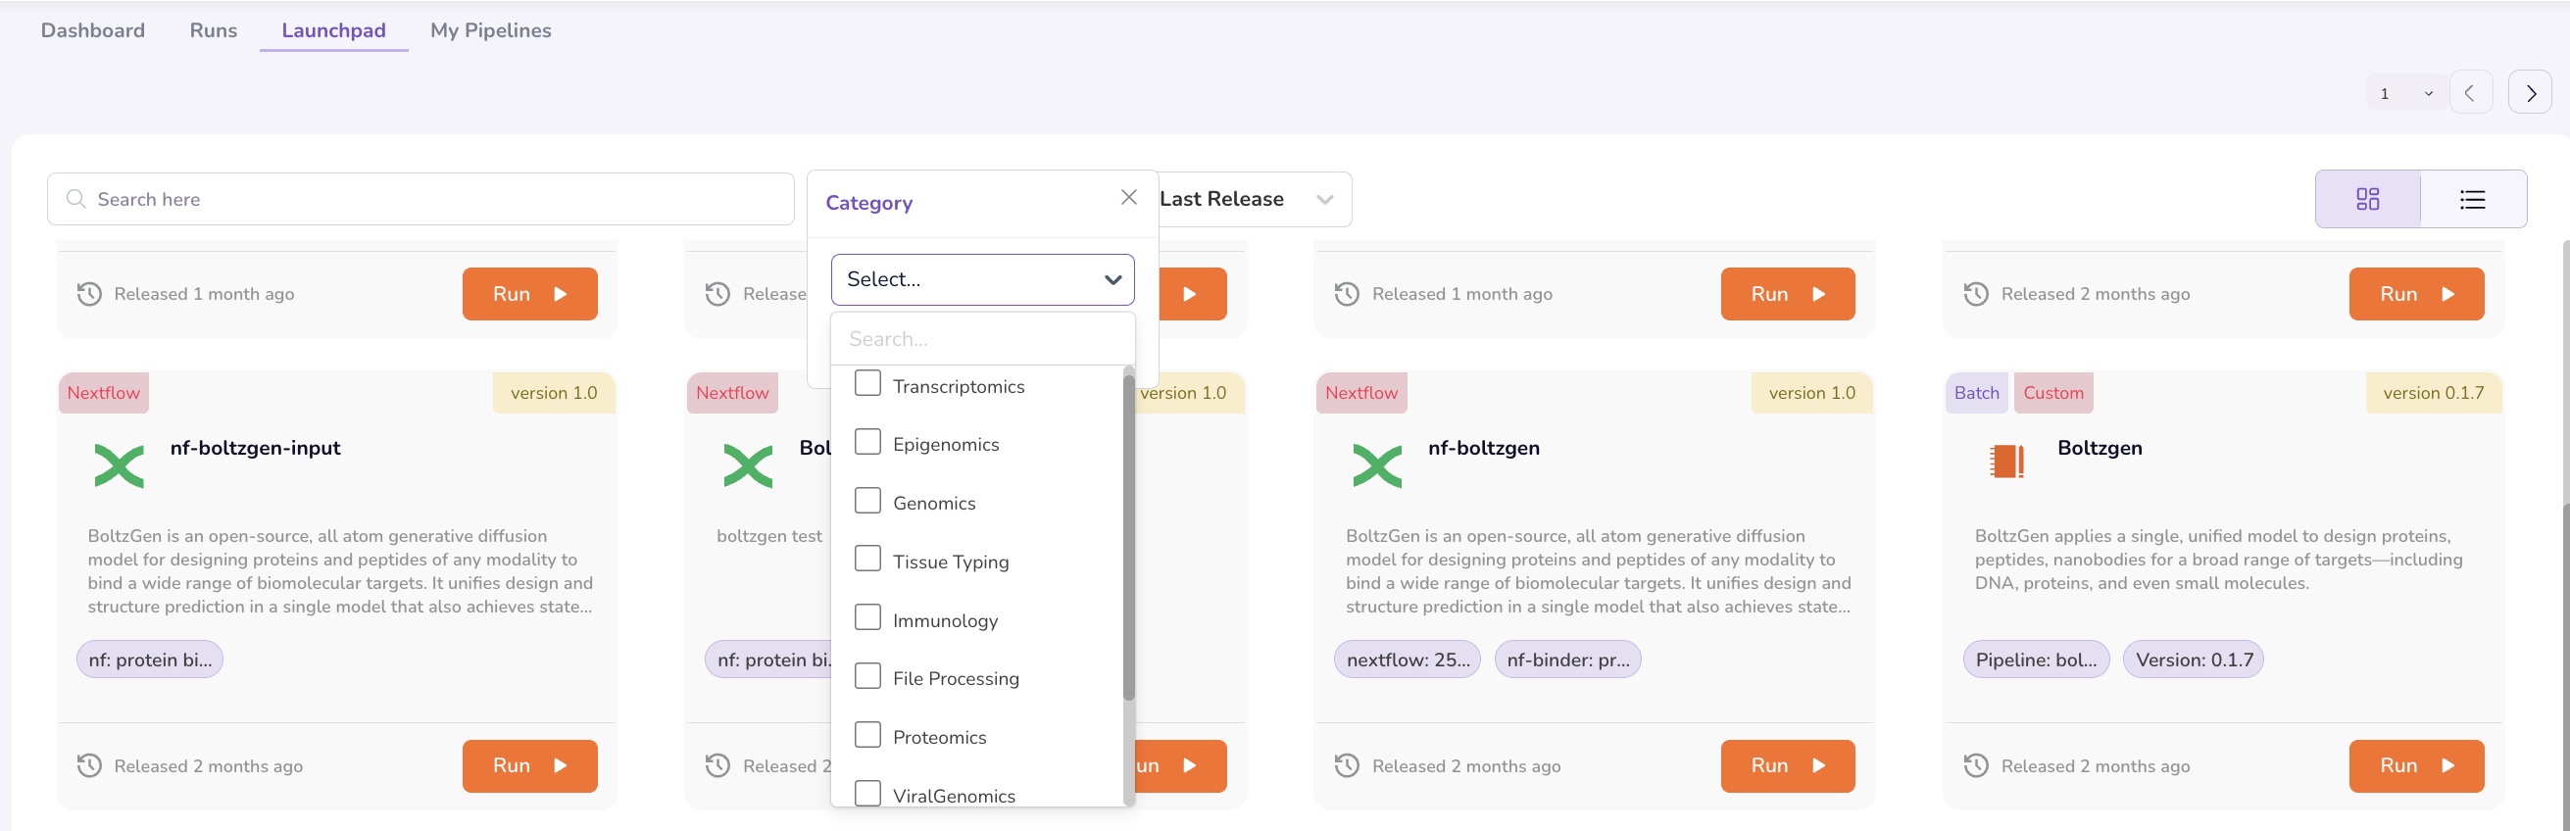This screenshot has width=2570, height=831.
Task: Check the Genomics category
Action: point(868,501)
